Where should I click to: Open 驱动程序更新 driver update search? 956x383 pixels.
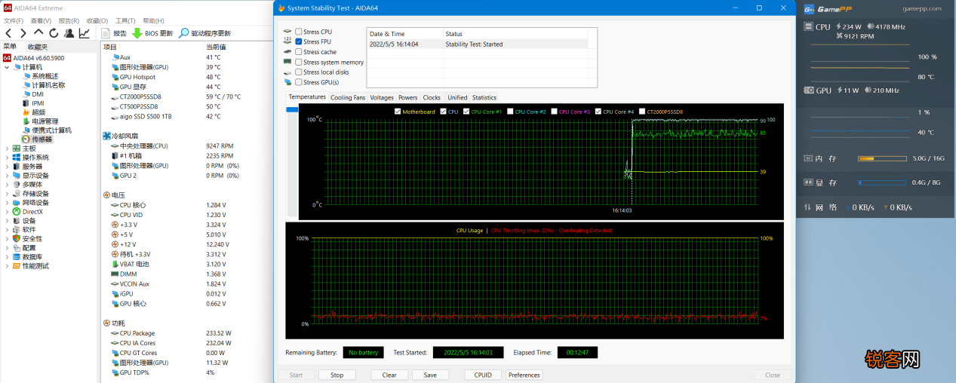coord(204,33)
